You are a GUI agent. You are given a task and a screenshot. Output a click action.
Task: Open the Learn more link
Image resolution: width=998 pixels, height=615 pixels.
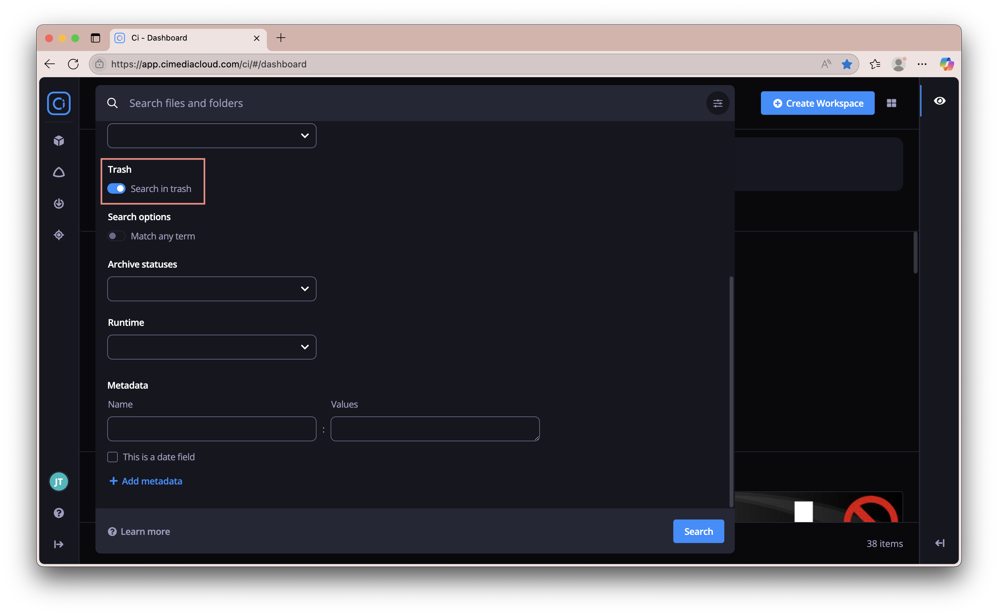click(139, 532)
